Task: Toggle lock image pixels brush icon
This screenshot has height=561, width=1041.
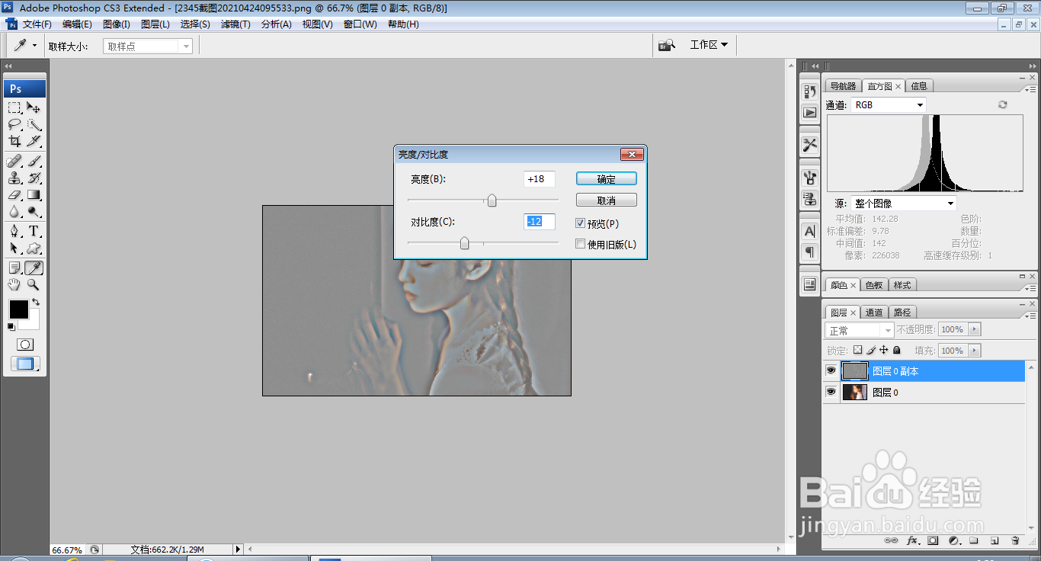Action: (871, 350)
